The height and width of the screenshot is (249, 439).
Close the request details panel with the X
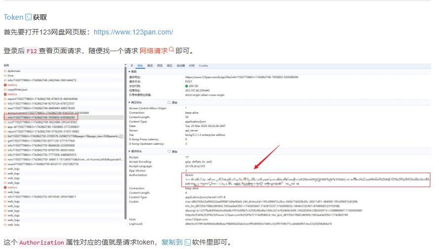coord(132,65)
